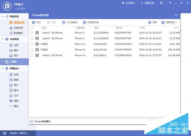Screen dimensions: 191x136
Task: Sort by the 序列号 column header
Action: pyautogui.click(x=119, y=28)
